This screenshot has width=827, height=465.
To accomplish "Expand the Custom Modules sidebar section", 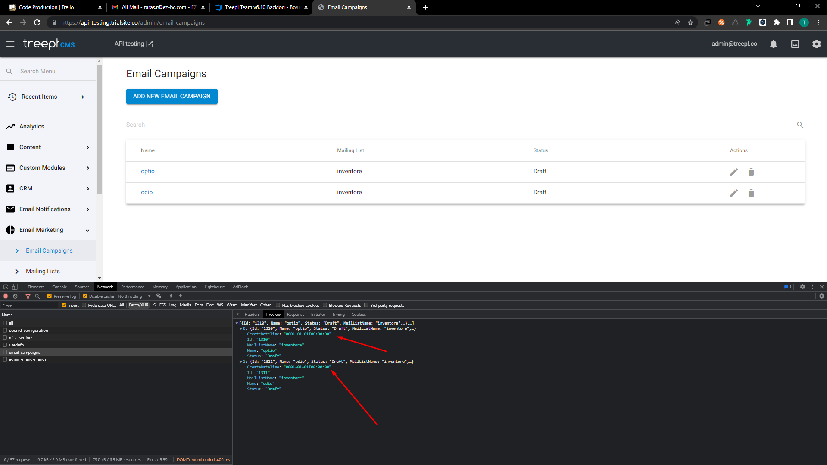I will pos(48,168).
